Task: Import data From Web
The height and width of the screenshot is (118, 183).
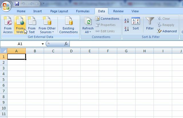Action: (20, 25)
